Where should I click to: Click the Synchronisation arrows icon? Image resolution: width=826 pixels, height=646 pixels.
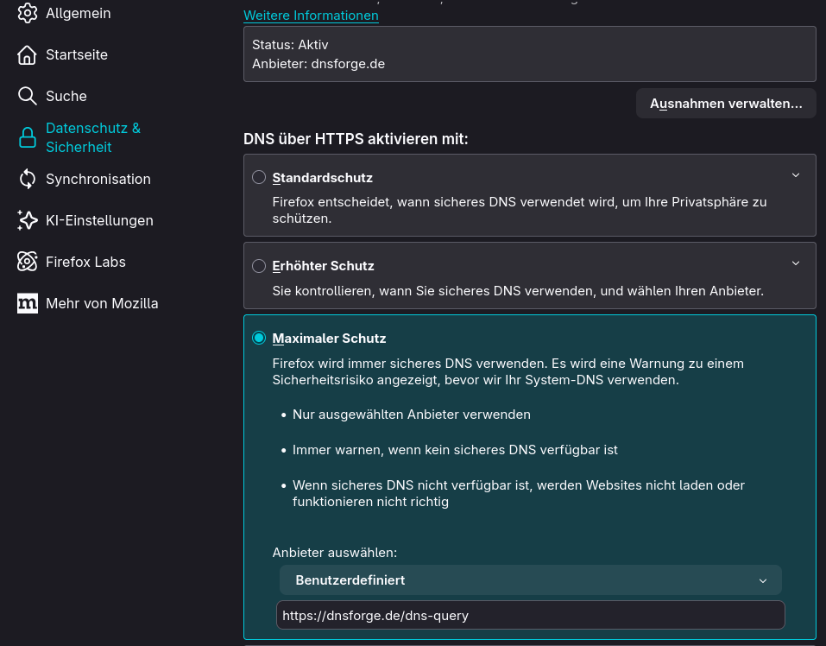click(x=28, y=179)
